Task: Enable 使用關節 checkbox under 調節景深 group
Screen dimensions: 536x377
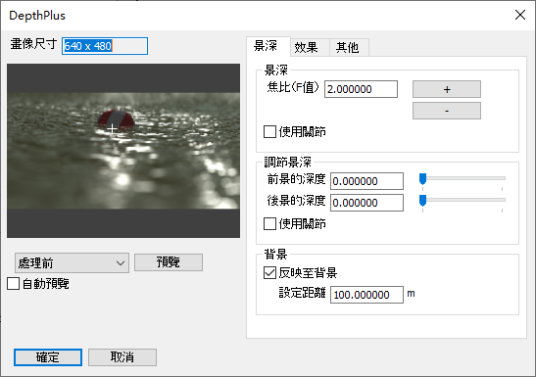Action: pos(269,224)
